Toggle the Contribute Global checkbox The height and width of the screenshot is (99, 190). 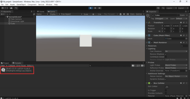pyautogui.click(x=166, y=57)
